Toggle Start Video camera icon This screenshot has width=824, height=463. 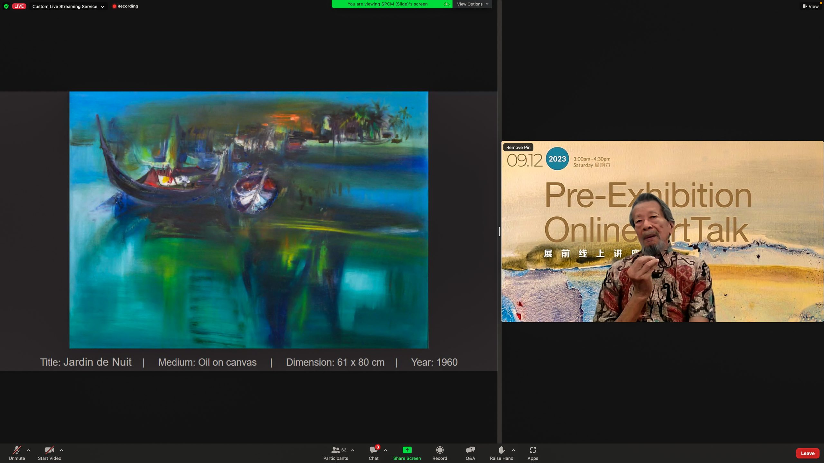(x=49, y=450)
